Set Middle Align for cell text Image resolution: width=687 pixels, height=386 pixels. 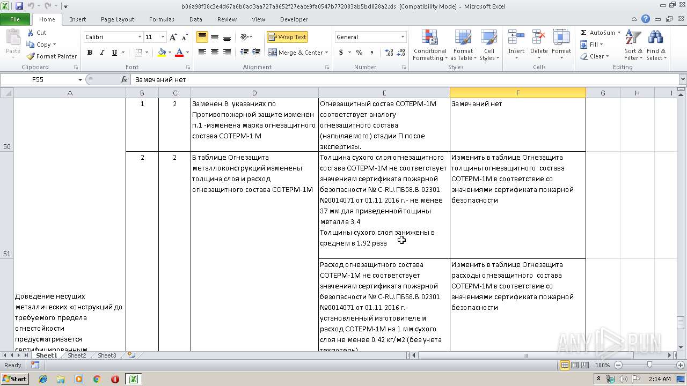[x=214, y=37]
